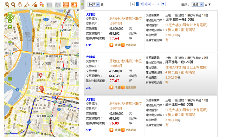Click the 交易明細 icon for listing 2/37
Viewport: 225px width, 137px height.
[123, 87]
